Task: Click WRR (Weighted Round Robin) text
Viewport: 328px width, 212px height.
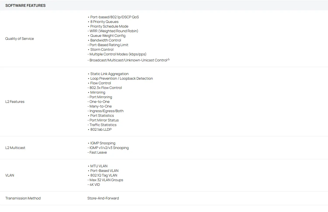Action: pos(114,31)
